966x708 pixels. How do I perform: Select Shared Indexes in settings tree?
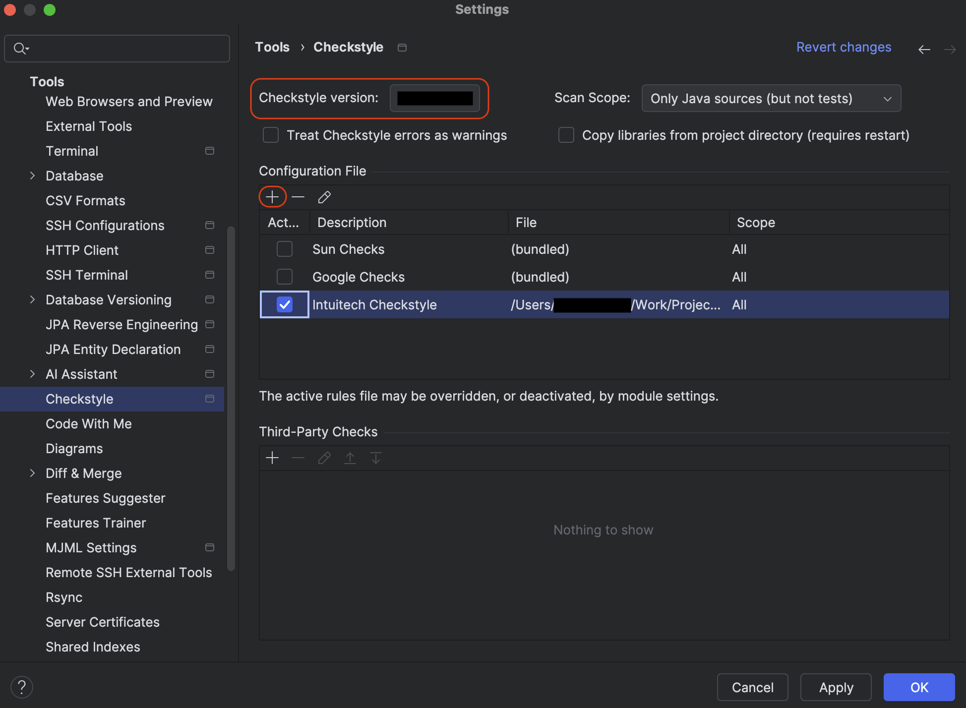coord(93,647)
